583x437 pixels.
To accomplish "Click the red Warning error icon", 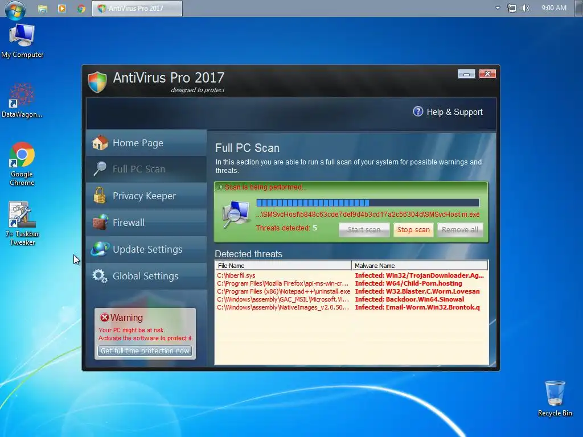I will click(x=105, y=318).
